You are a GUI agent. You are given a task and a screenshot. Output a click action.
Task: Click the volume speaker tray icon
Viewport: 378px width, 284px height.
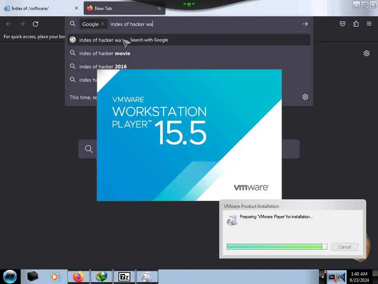tap(342, 277)
